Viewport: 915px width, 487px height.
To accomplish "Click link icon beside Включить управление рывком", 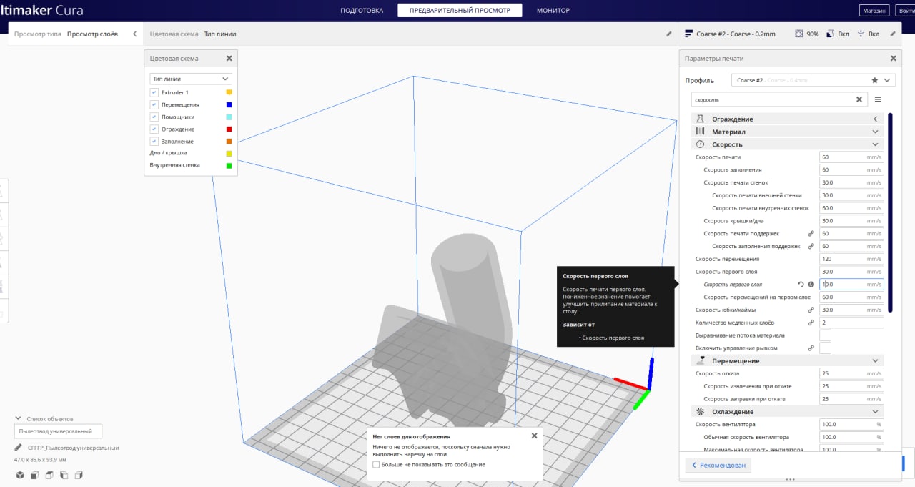I will (811, 348).
